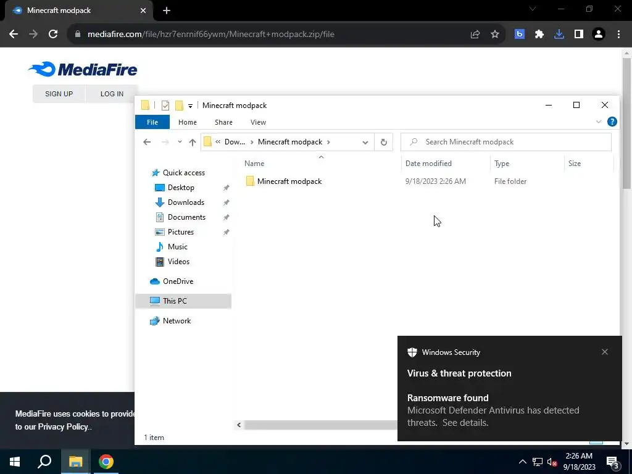Click File Explorer icon on taskbar
Image resolution: width=632 pixels, height=474 pixels.
[x=75, y=462]
